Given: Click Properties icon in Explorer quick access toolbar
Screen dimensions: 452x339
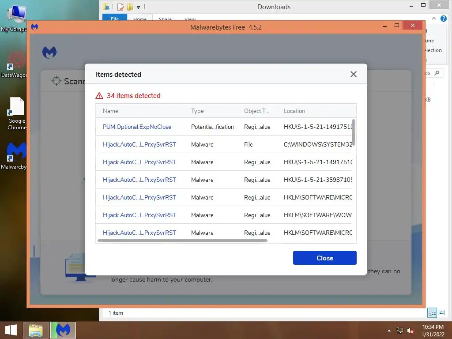Looking at the screenshot, I should point(121,7).
